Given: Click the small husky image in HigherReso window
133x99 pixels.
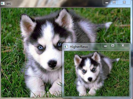Looking at the screenshot, I should [97, 74].
